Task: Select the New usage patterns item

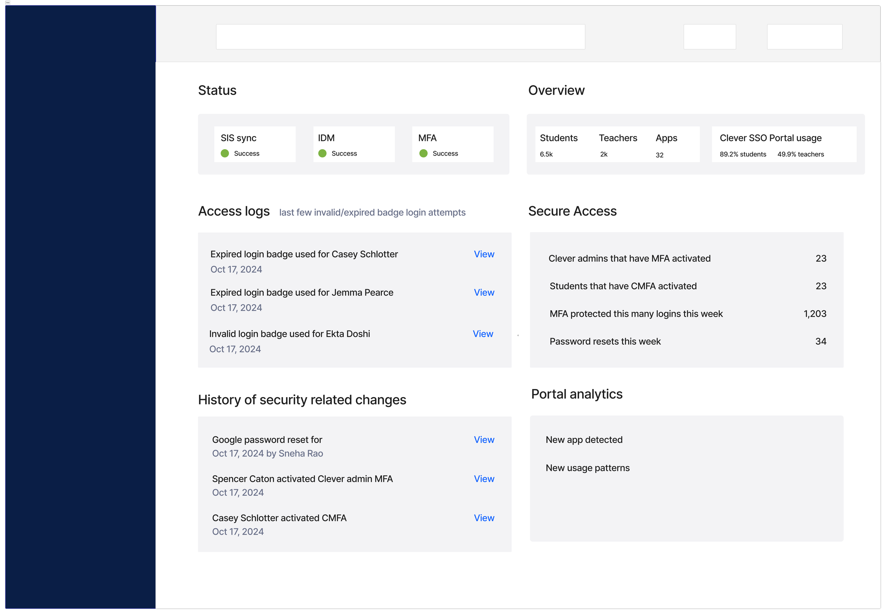Action: pyautogui.click(x=587, y=468)
